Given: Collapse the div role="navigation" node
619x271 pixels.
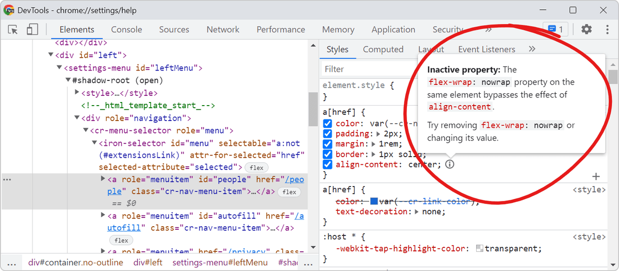Looking at the screenshot, I should tap(77, 117).
